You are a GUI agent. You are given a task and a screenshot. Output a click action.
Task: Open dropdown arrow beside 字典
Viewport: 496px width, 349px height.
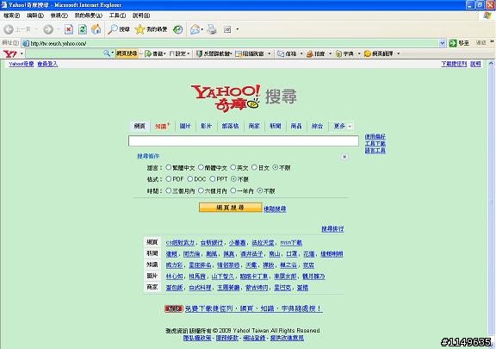click(x=359, y=53)
